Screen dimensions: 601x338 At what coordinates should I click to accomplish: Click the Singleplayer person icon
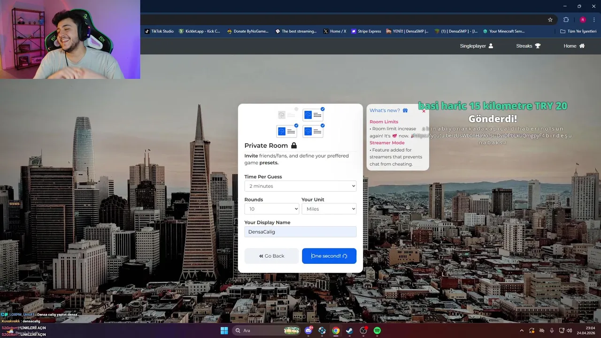coord(491,46)
